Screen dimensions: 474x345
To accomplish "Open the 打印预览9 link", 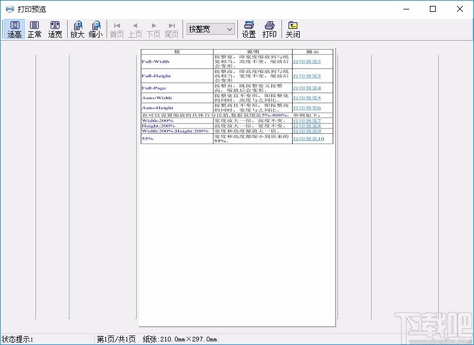I will click(x=307, y=131).
